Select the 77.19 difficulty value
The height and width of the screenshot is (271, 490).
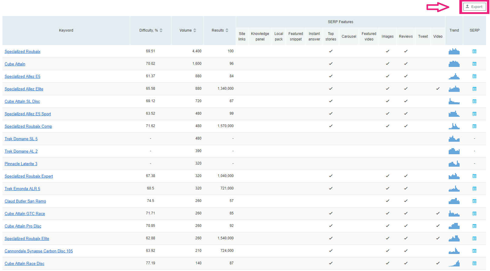click(x=150, y=263)
